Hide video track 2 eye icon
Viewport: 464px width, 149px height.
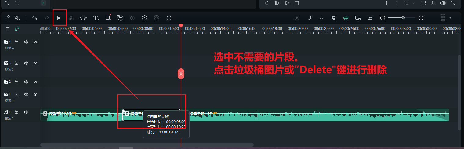(x=35, y=82)
